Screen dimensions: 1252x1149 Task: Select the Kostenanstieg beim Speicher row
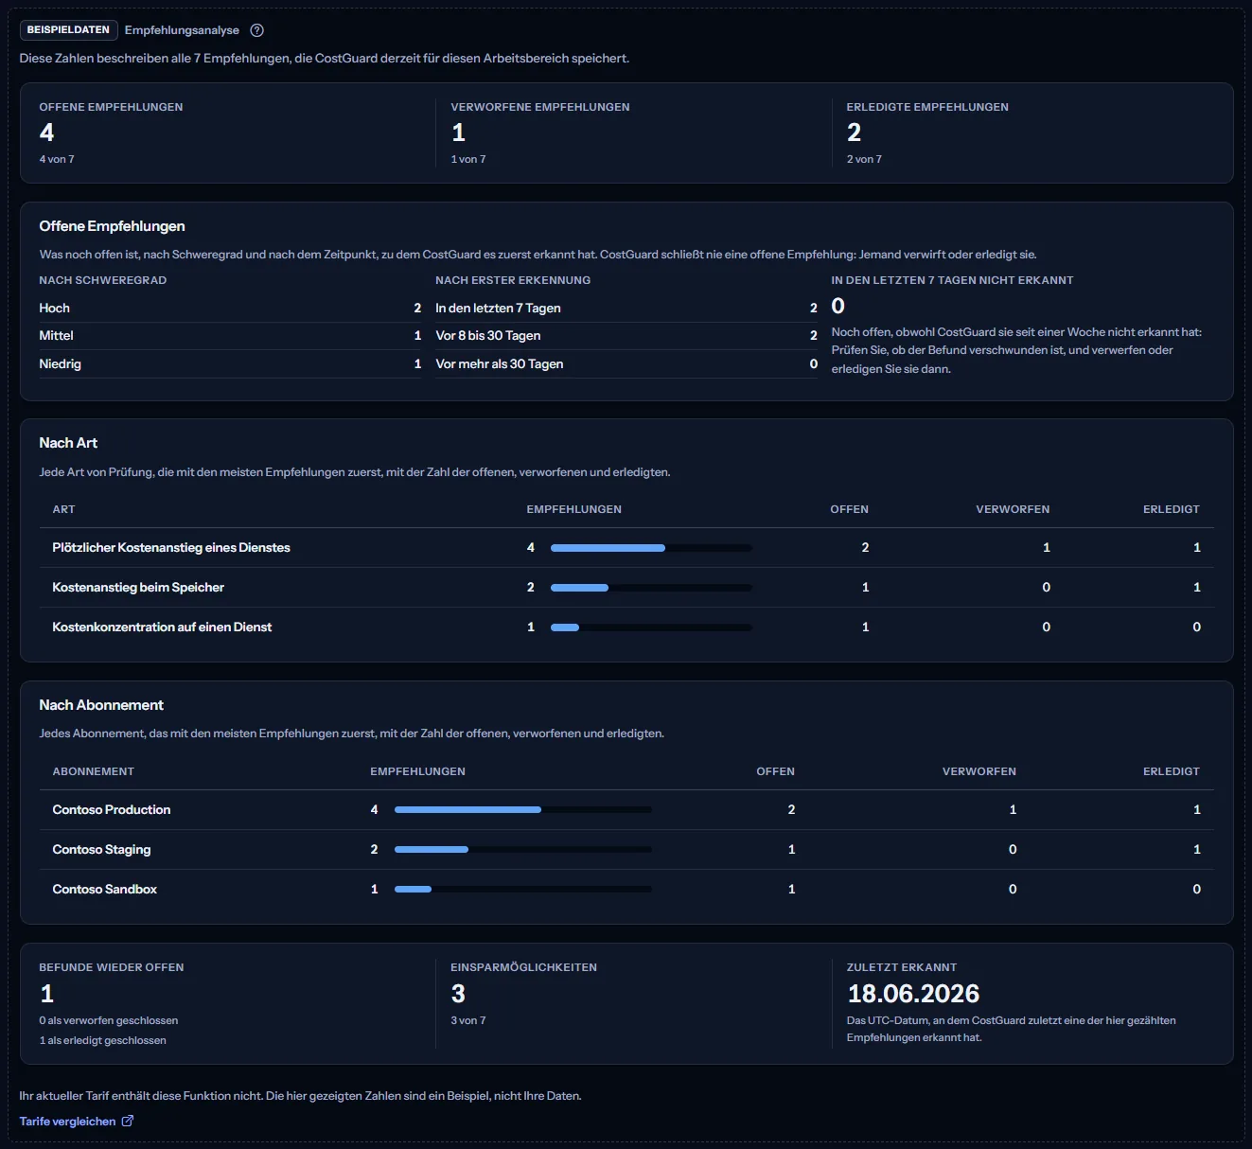[x=626, y=588]
